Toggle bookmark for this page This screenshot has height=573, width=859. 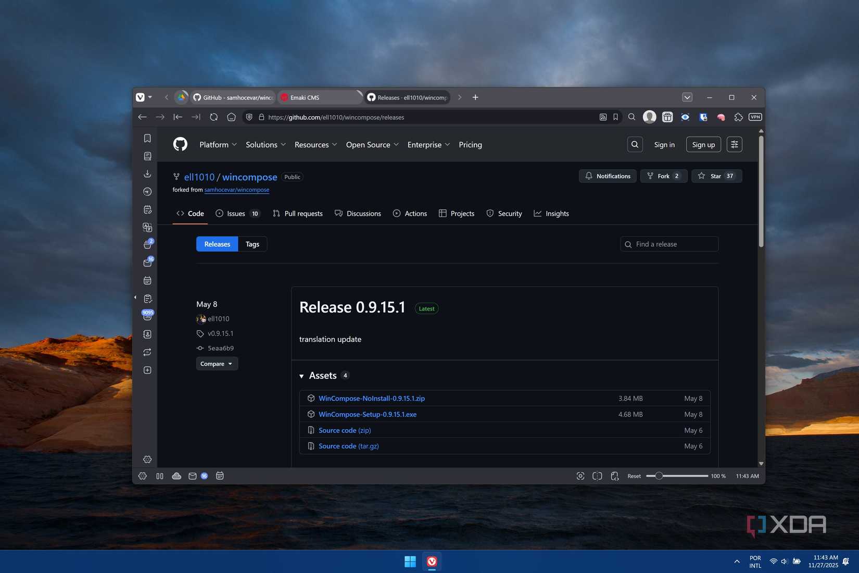615,117
